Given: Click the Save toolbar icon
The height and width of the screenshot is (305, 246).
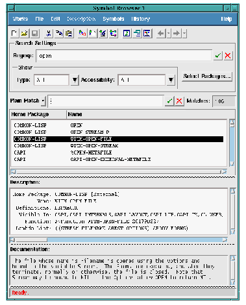Looking at the screenshot, I should [x=35, y=33].
